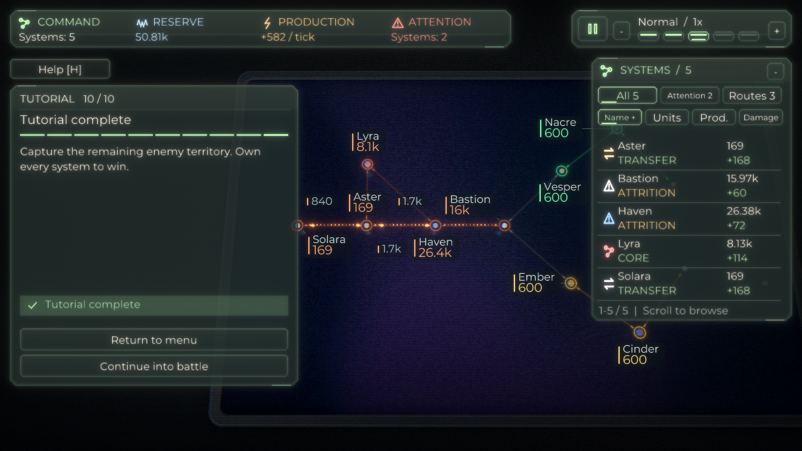Switch to the Attention 2 filter tab
802x451 pixels.
pyautogui.click(x=689, y=95)
